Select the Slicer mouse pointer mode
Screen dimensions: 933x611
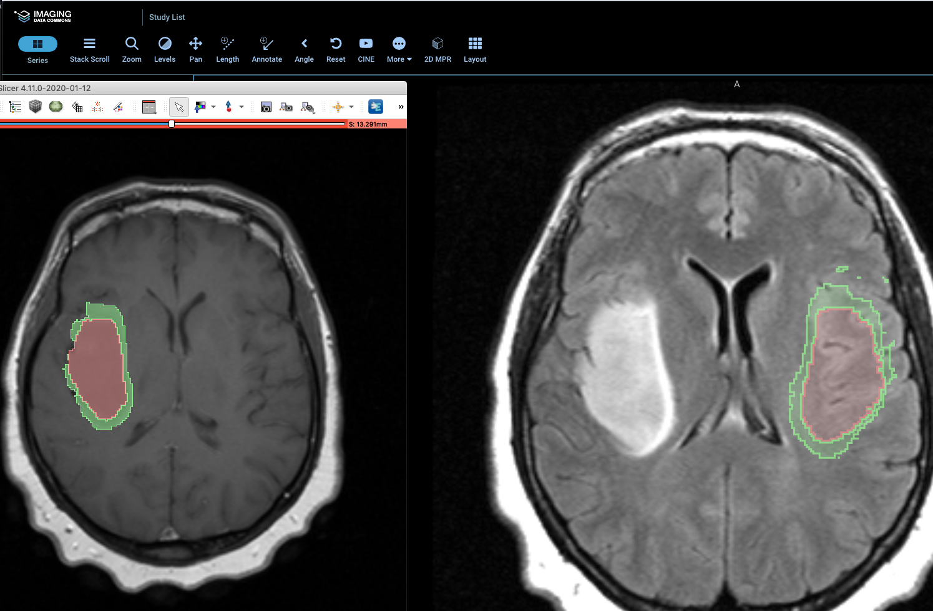tap(179, 107)
